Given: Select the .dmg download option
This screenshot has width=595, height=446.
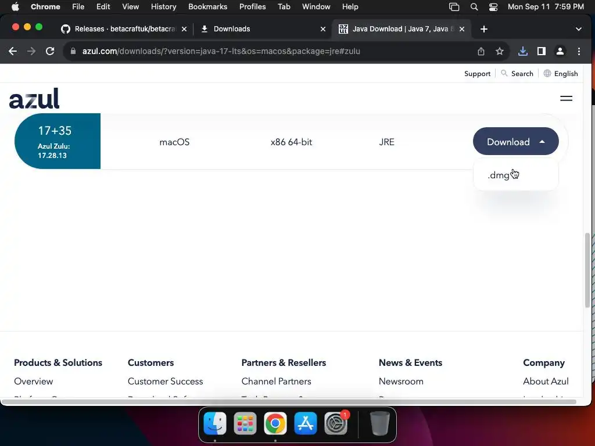Looking at the screenshot, I should pos(499,175).
